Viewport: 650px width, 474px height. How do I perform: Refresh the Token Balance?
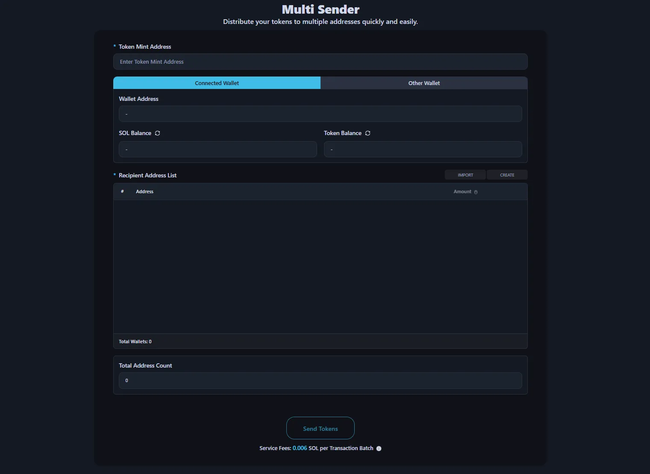368,133
